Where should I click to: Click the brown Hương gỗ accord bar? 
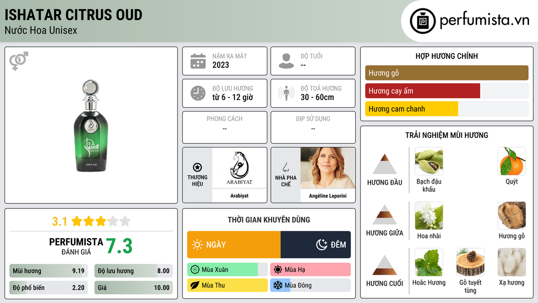[x=447, y=73]
